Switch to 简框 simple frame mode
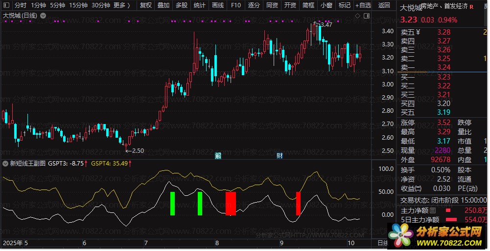This screenshot has width=490, height=251. [x=308, y=5]
